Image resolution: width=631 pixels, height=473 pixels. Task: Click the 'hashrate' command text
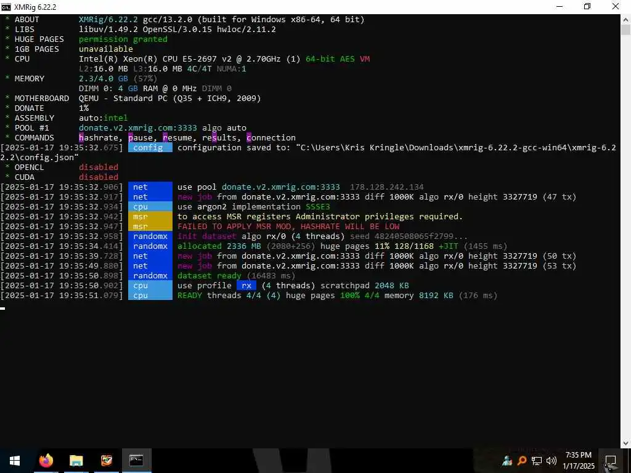(99, 137)
